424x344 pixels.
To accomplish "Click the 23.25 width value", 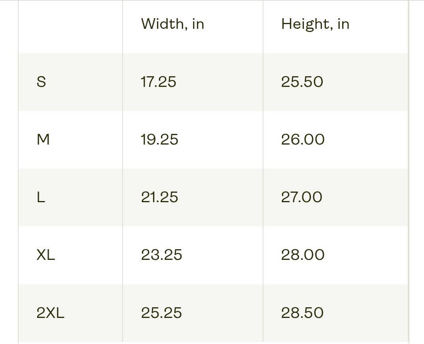I will point(161,255).
